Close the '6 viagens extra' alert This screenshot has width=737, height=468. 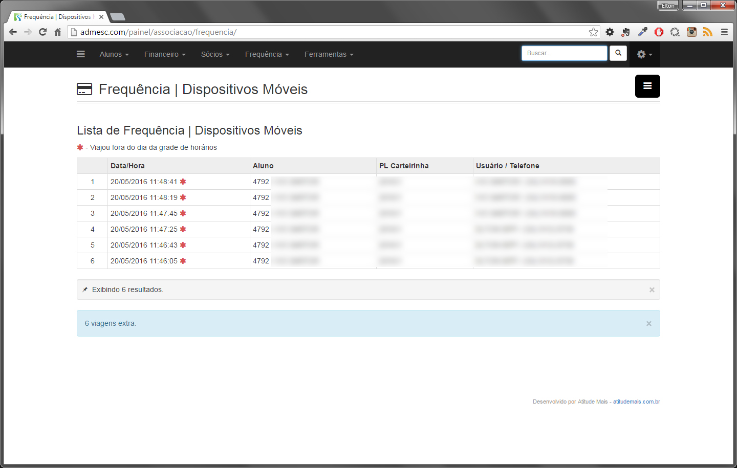click(x=648, y=324)
